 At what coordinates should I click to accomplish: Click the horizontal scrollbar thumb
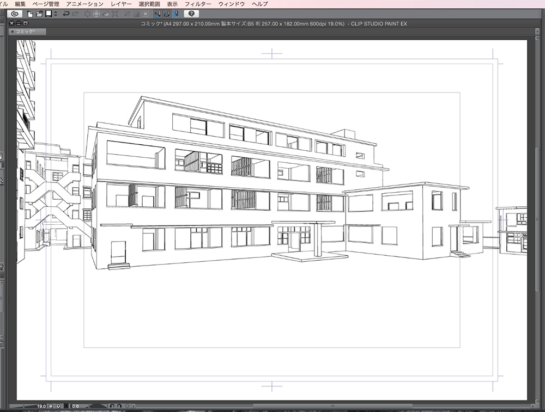pyautogui.click(x=332, y=406)
